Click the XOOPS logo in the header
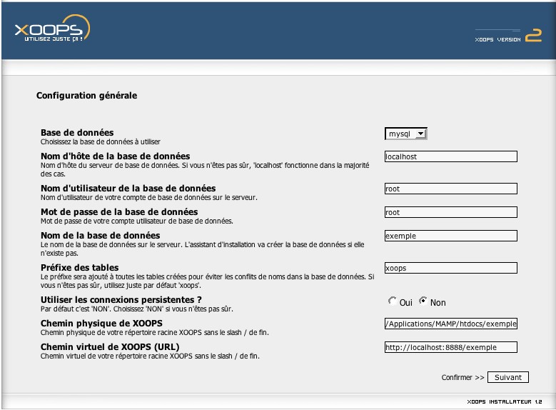The height and width of the screenshot is (410, 556). pos(52,29)
